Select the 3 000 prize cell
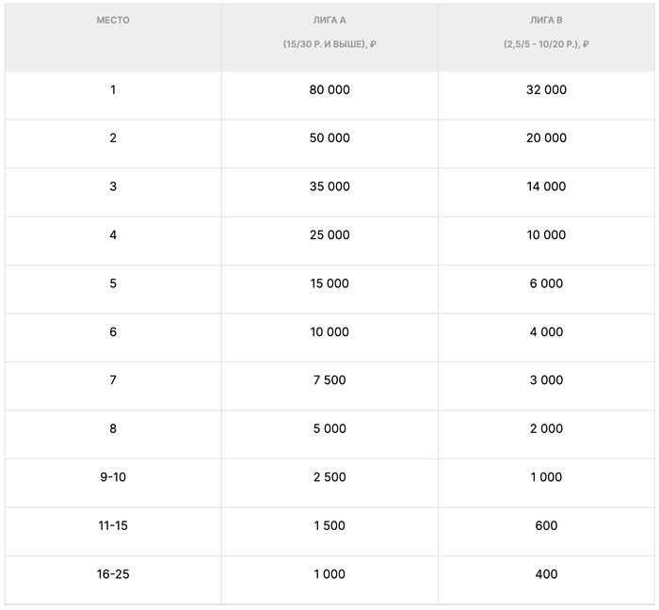The image size is (659, 610). 546,380
